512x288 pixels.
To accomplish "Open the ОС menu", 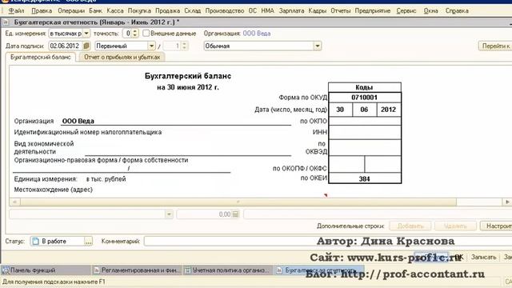I will pyautogui.click(x=253, y=10).
